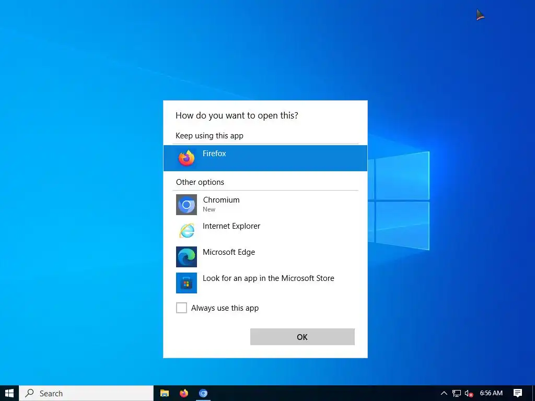Open File Explorer from the taskbar
The height and width of the screenshot is (401, 535).
165,393
